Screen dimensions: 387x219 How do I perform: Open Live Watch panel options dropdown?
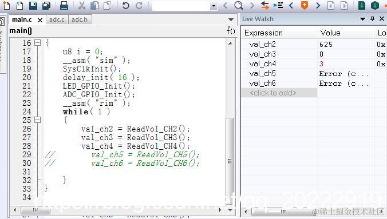[x=362, y=19]
